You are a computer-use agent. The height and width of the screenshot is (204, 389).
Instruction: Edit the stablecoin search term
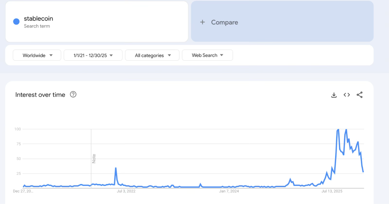(38, 19)
